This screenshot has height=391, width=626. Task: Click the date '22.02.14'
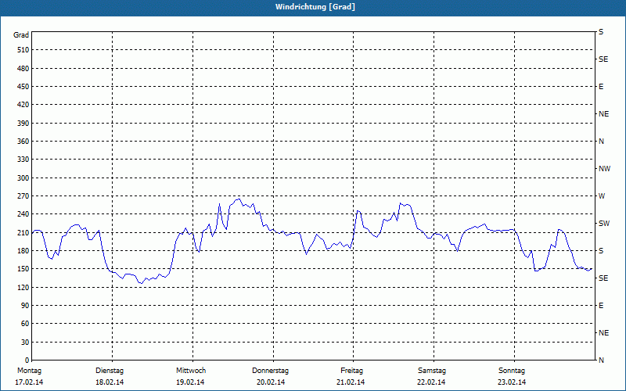tap(431, 382)
